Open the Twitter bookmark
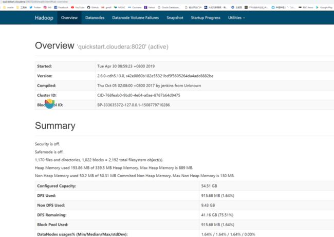 (x=35, y=7)
